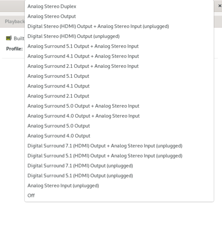This screenshot has width=222, height=229.
Task: Select Digital Stereo (HDMI) Output + Analog Stereo Input
Action: (x=119, y=26)
